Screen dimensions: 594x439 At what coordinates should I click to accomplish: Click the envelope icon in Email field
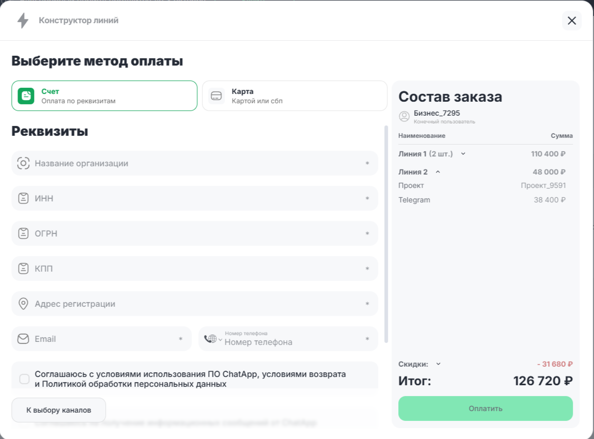coord(23,339)
